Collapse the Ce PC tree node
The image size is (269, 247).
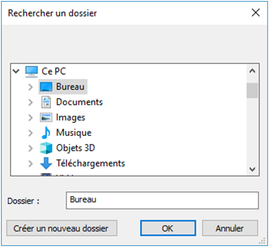pyautogui.click(x=16, y=71)
